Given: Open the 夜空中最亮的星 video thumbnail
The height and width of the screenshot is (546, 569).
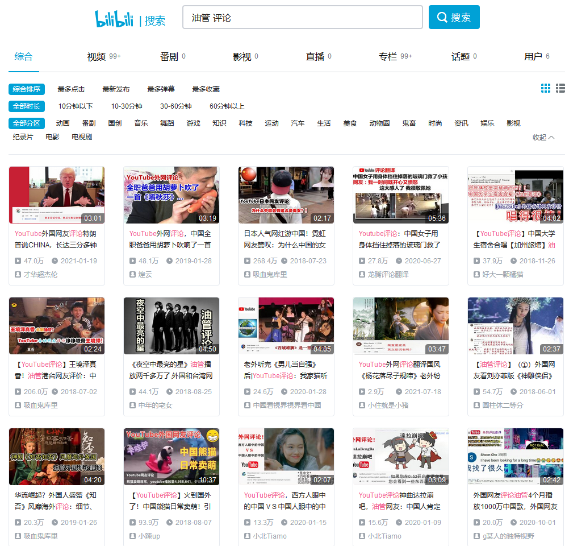Looking at the screenshot, I should coord(171,325).
